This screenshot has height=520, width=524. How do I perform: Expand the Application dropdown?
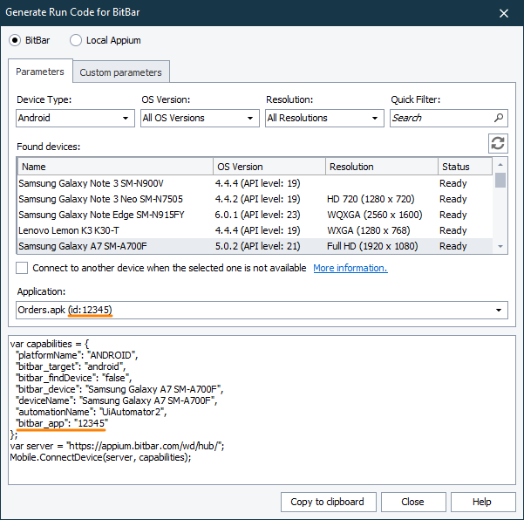tap(500, 310)
